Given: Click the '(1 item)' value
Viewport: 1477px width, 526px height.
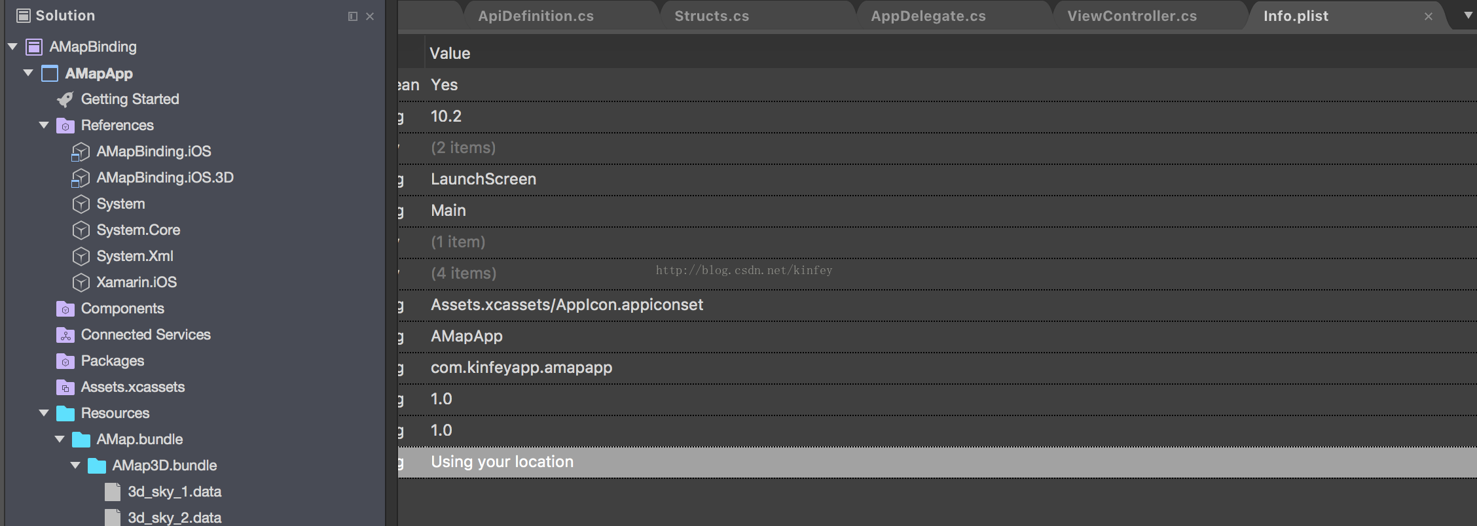Looking at the screenshot, I should click(458, 242).
